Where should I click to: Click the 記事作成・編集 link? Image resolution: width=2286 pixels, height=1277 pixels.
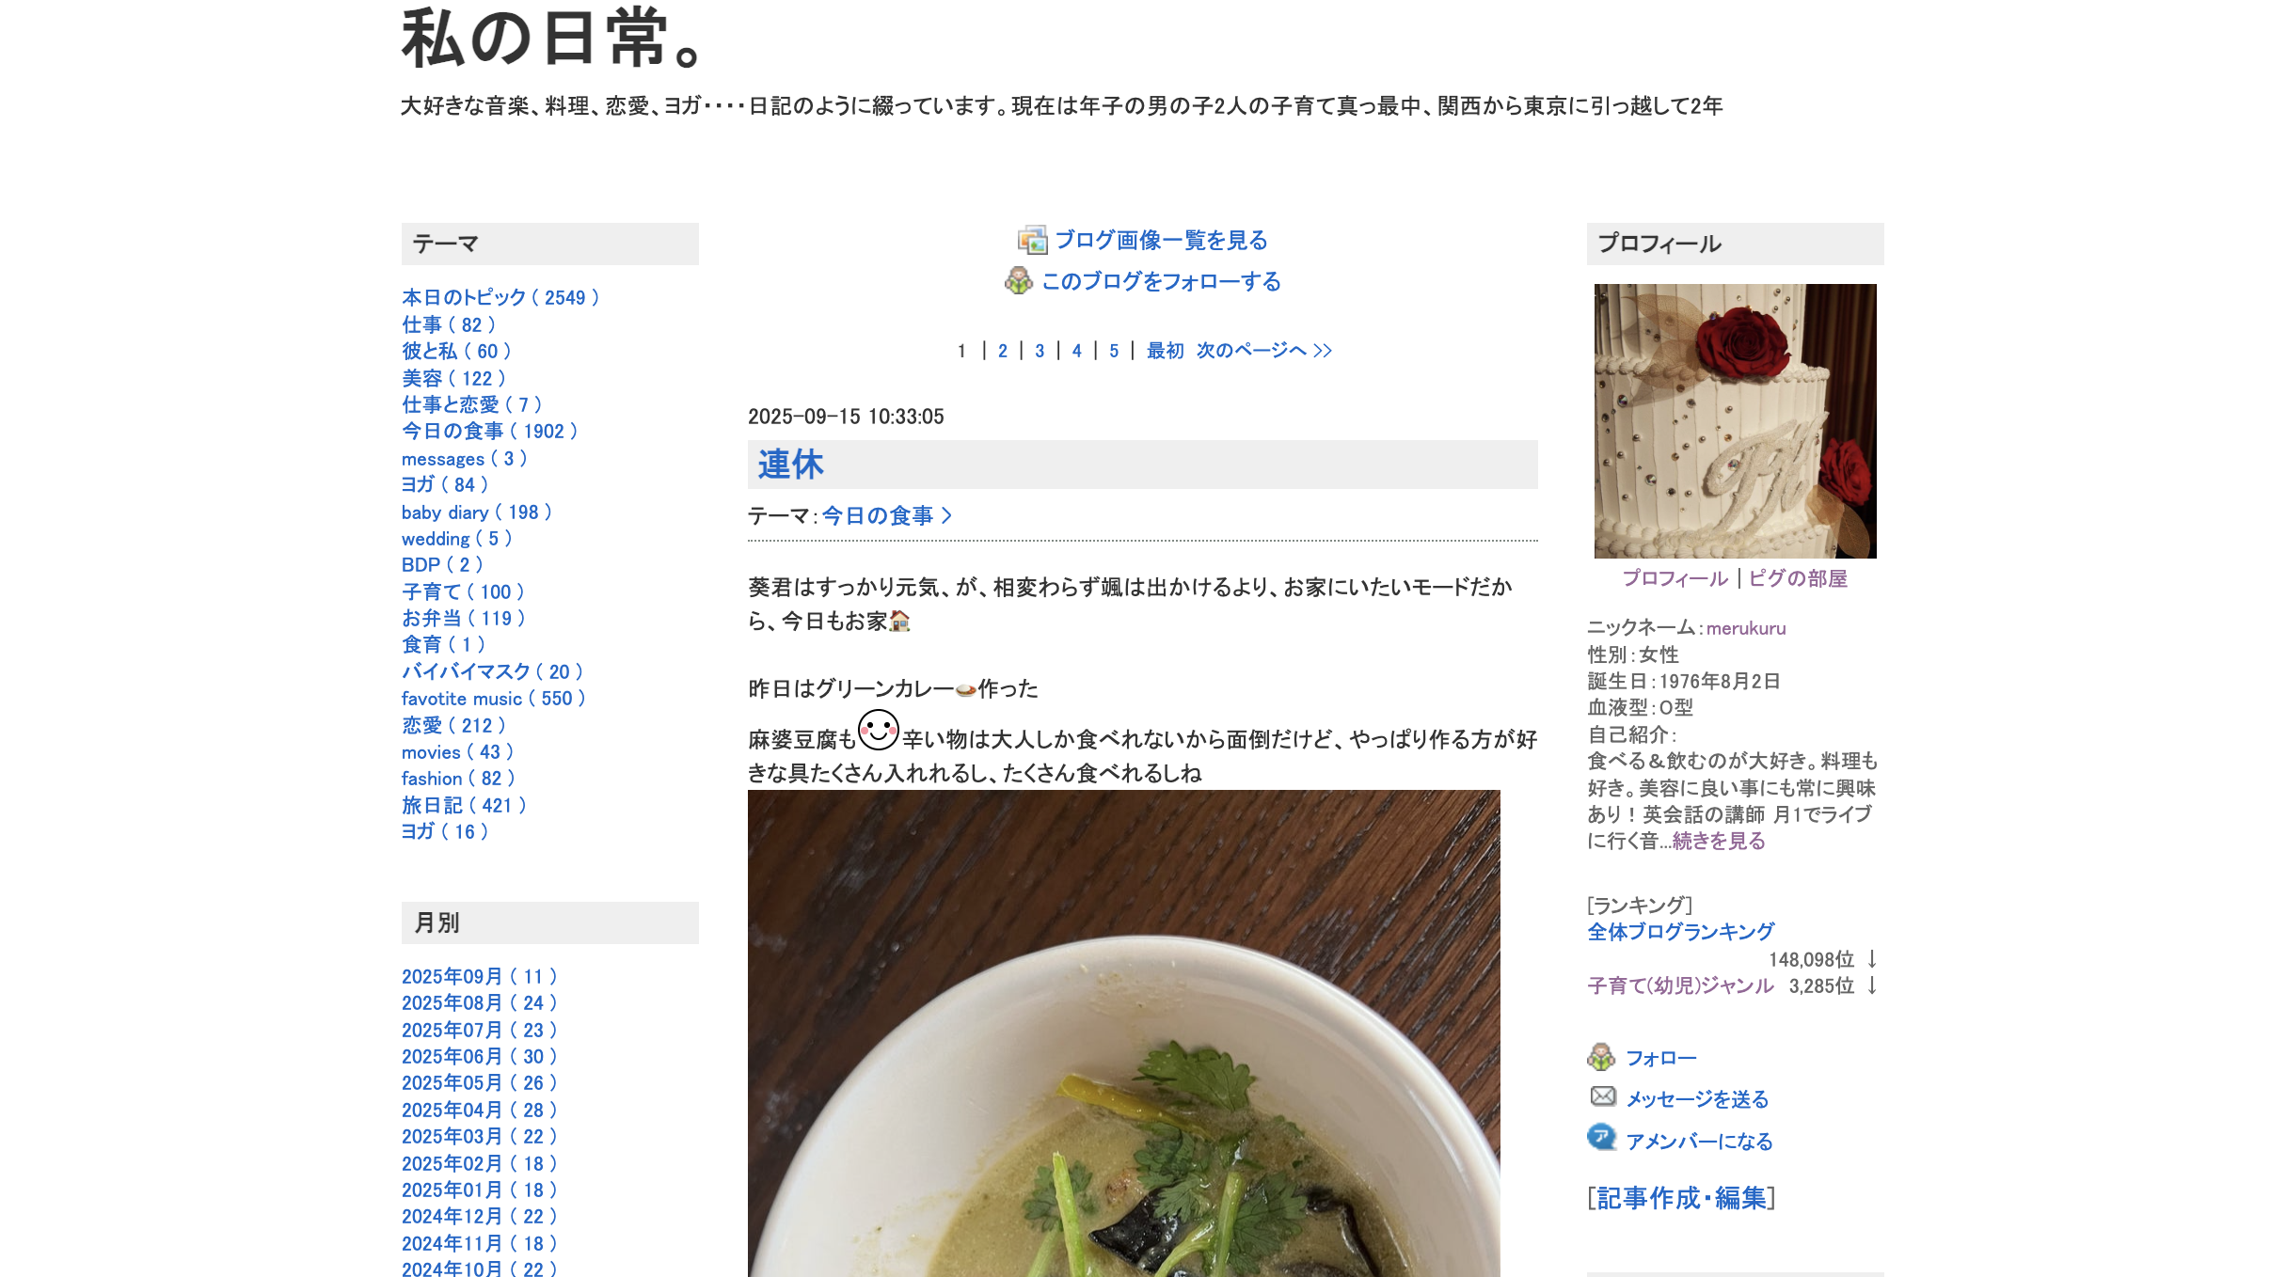[1680, 1198]
